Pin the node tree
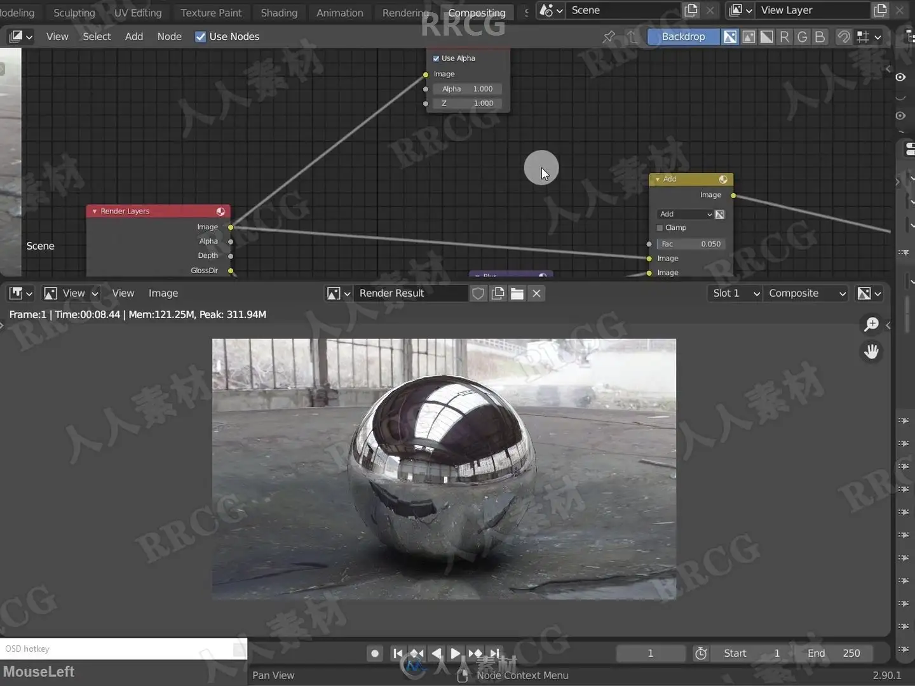 [609, 37]
